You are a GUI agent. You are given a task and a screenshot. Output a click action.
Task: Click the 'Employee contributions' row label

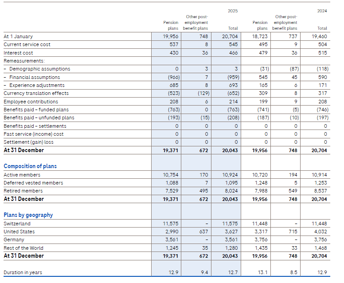point(31,102)
